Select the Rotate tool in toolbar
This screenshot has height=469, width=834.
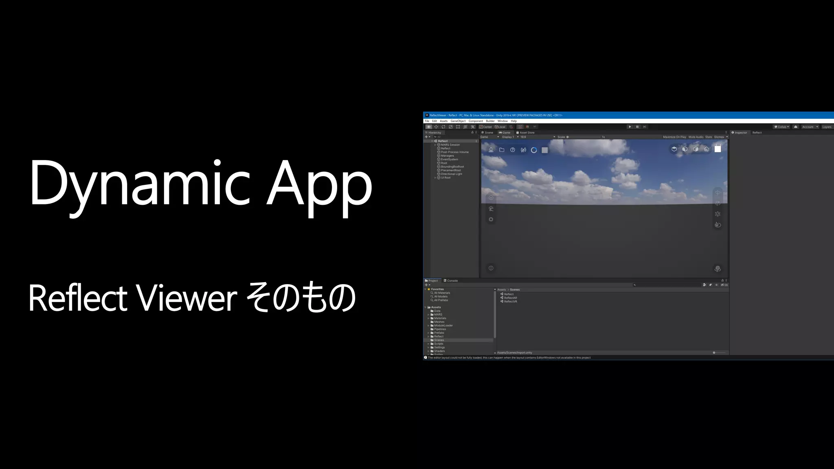pyautogui.click(x=443, y=127)
